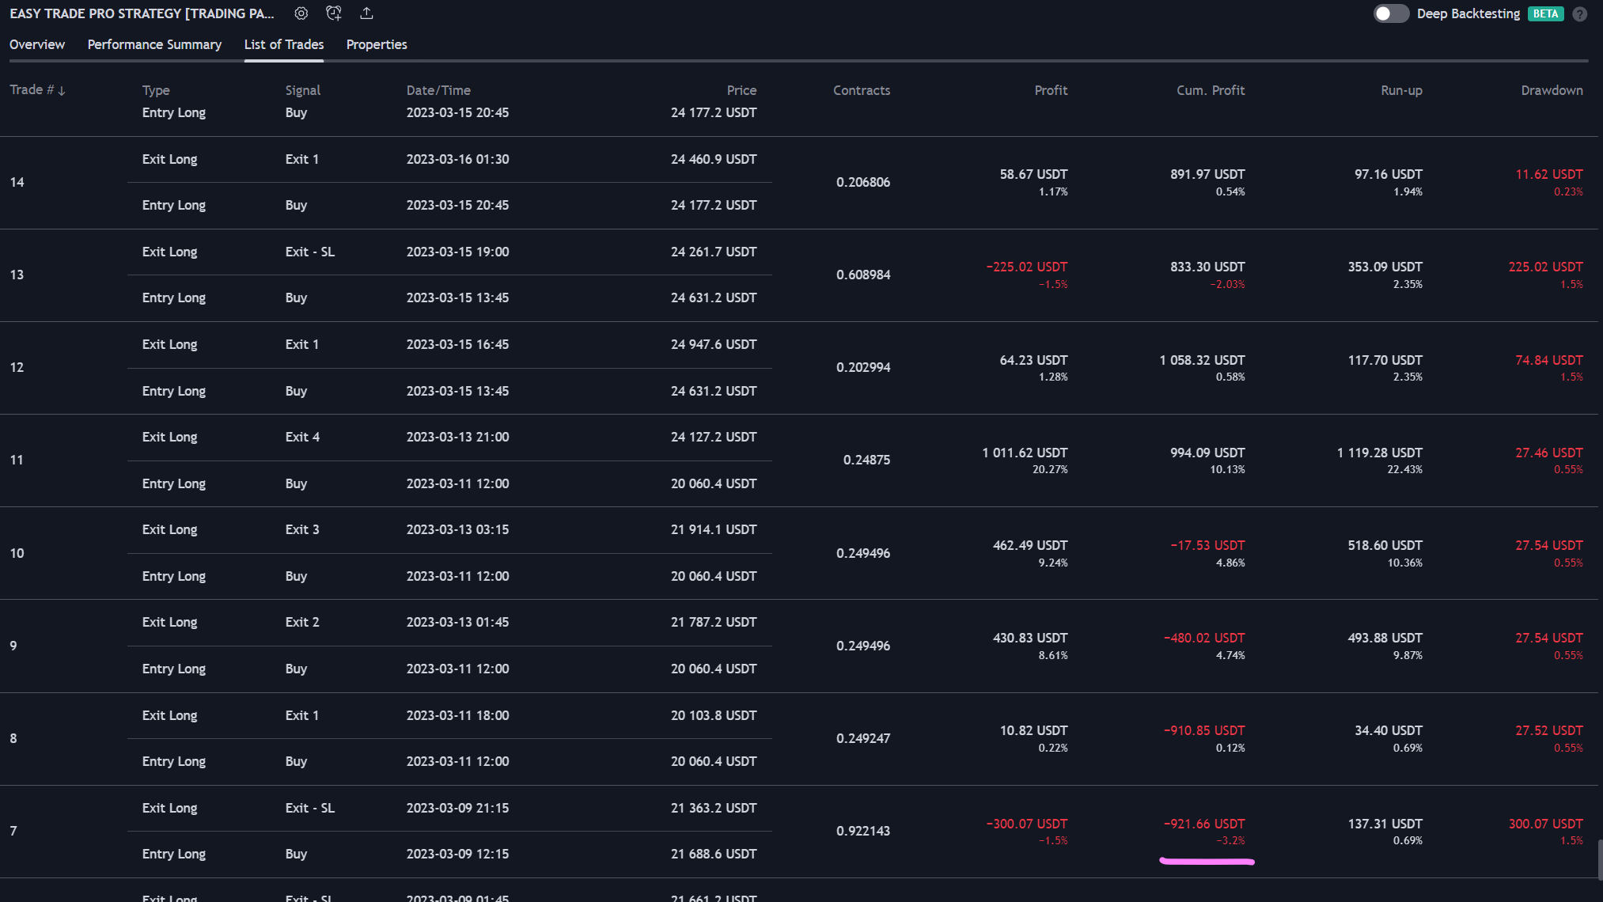Click the add alert clock icon

tap(334, 13)
